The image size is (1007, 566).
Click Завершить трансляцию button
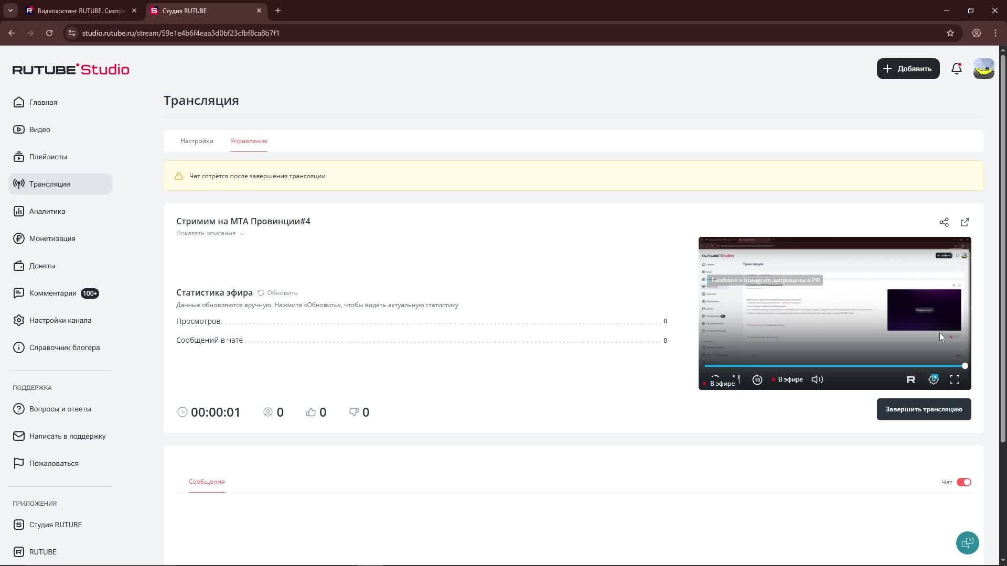[x=923, y=409]
